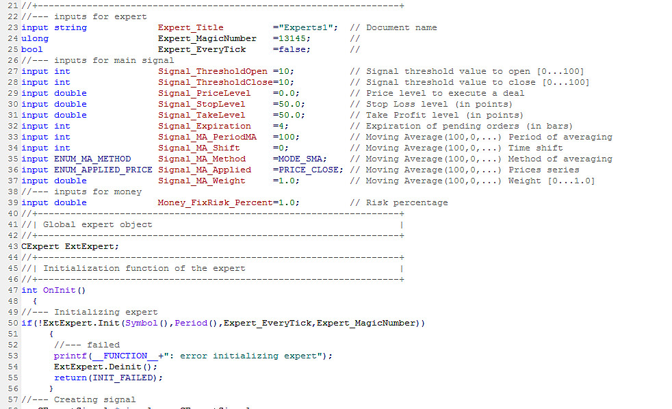Viewport: 672px width, 409px height.
Task: Click "CExpert ExtExpert;" declaration
Action: pos(70,246)
